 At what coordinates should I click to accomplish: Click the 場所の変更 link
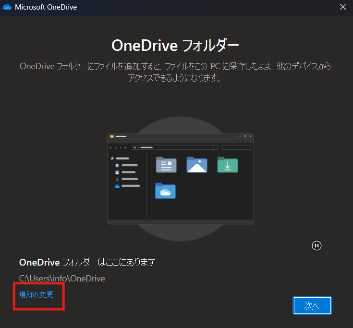pos(36,294)
